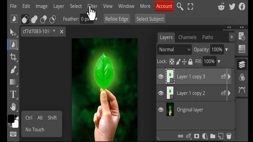The height and width of the screenshot is (142, 253).
Task: Open the Opacity slider arrow
Action: coord(227,50)
